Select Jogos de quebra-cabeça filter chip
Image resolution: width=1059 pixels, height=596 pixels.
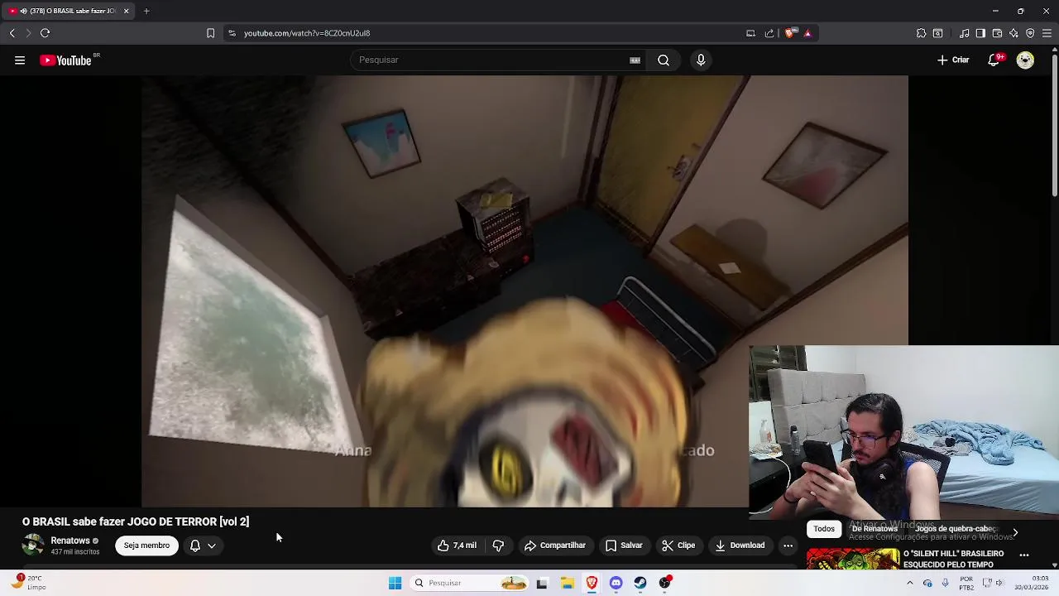pos(956,529)
